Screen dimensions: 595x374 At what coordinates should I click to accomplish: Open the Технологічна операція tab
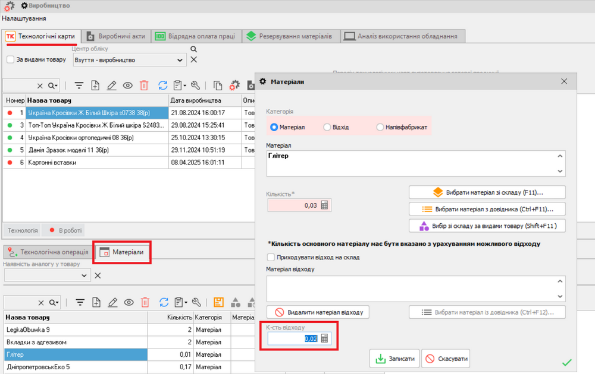48,252
